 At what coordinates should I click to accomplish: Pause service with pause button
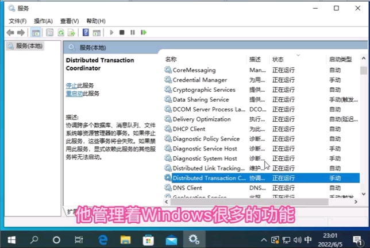[x=133, y=32]
